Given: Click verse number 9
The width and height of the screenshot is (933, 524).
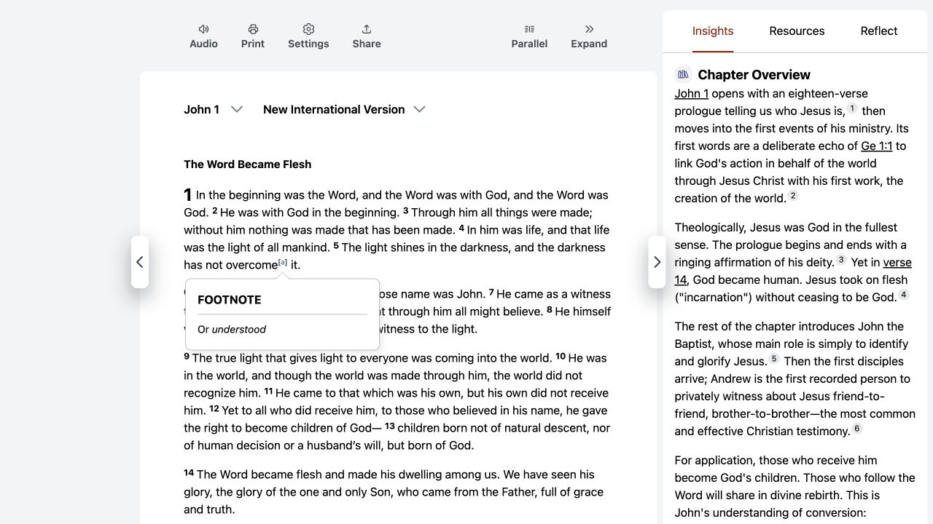Looking at the screenshot, I should [187, 357].
